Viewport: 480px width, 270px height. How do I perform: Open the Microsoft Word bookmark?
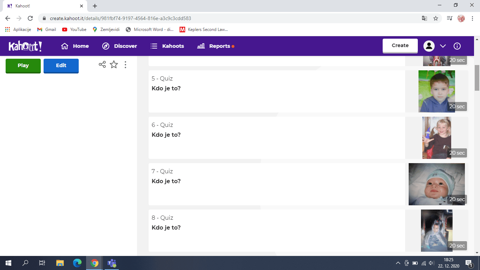pos(150,30)
